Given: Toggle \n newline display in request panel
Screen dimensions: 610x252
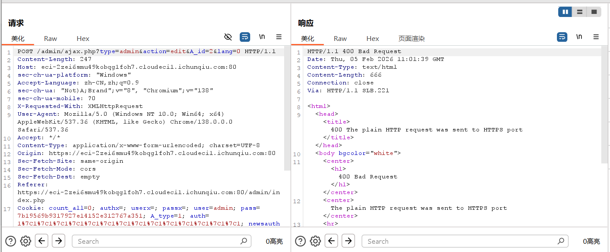Looking at the screenshot, I should tap(262, 37).
